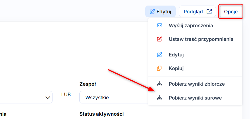The image size is (250, 119).
Task: Click the blue edit icon in the options menu
Action: tap(159, 55)
